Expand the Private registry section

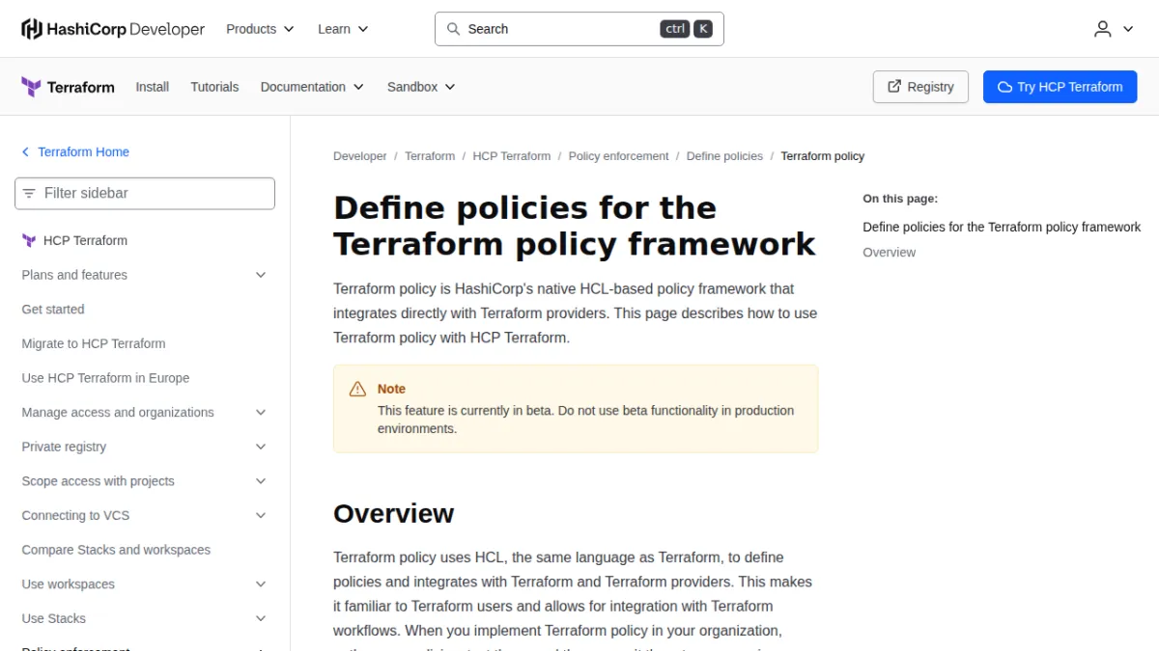(261, 447)
